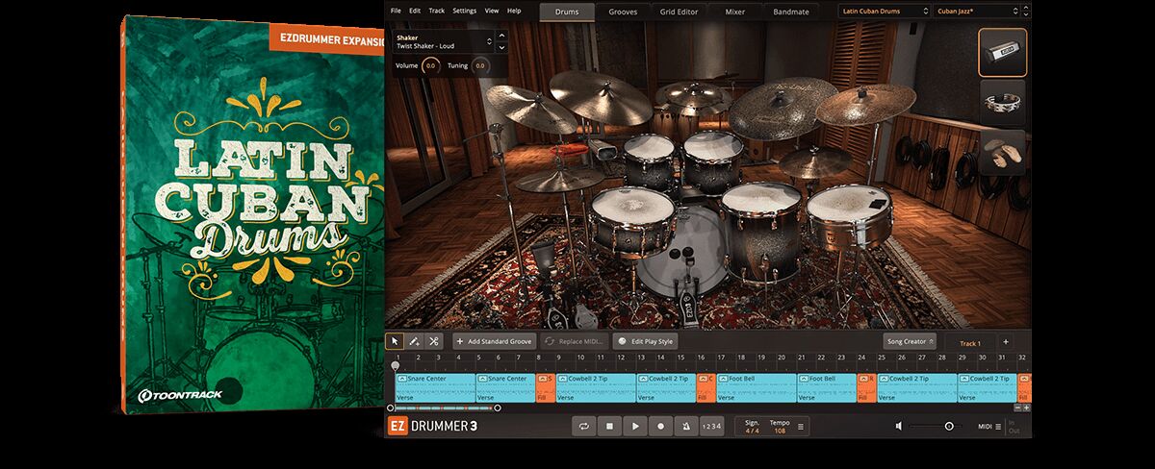Open the Song Creator panel
1155x469 pixels.
pyautogui.click(x=910, y=341)
